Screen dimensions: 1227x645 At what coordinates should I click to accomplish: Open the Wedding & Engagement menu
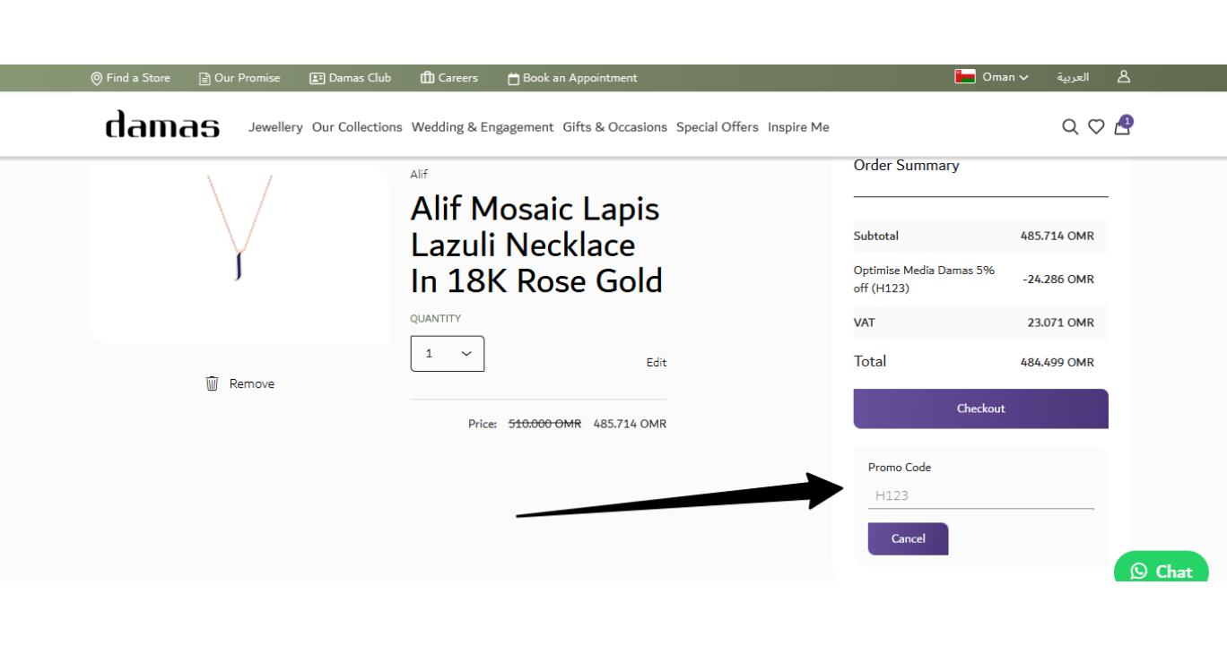coord(483,127)
